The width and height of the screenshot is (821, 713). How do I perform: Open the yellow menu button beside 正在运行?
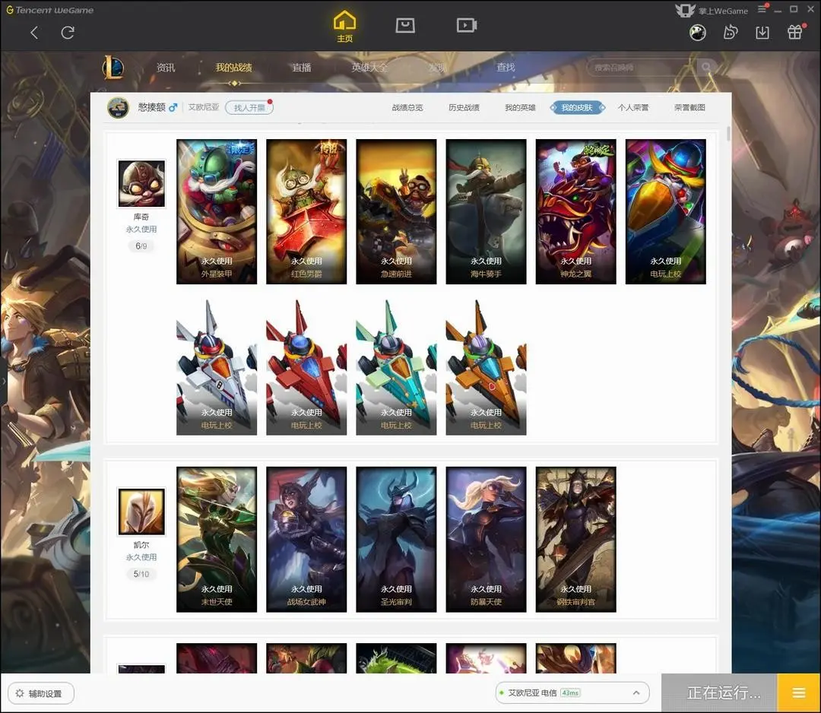tap(798, 693)
